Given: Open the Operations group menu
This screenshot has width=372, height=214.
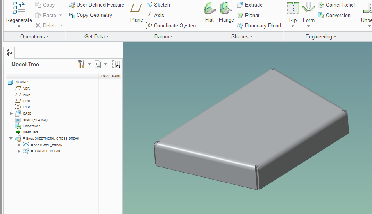Looking at the screenshot, I should 34,37.
